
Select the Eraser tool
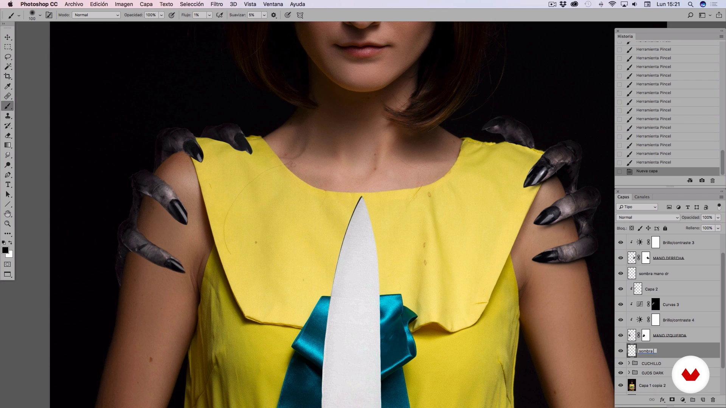click(x=8, y=136)
